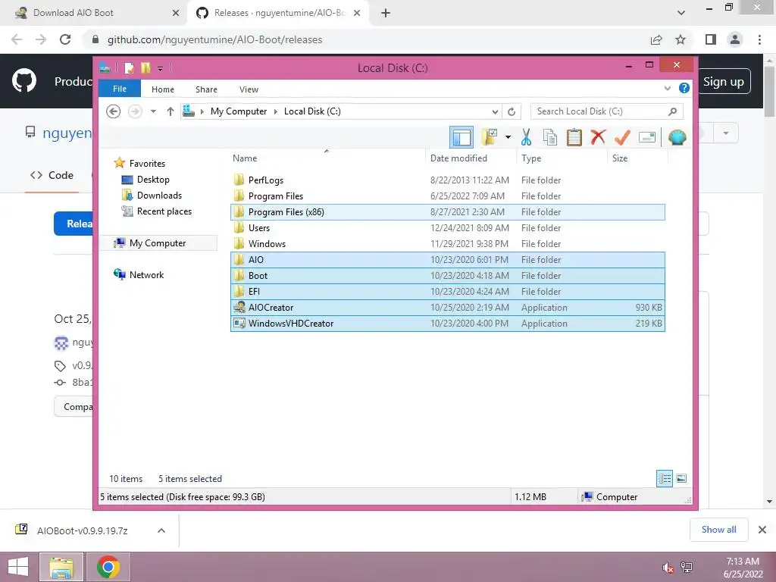Viewport: 776px width, 582px height.
Task: Switch to large icons view button
Action: tap(681, 478)
